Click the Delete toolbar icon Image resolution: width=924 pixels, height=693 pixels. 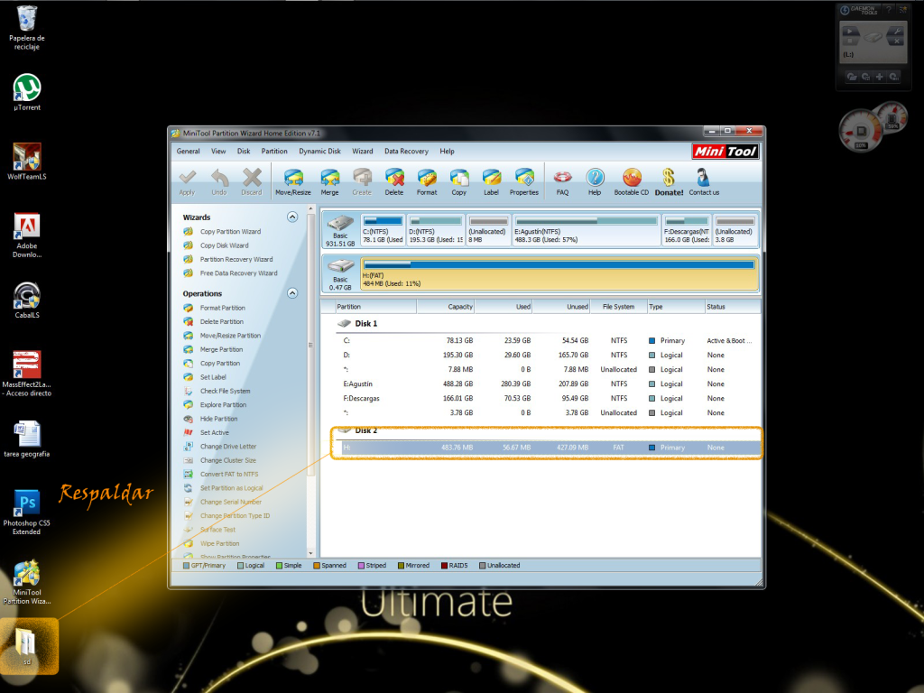click(394, 180)
